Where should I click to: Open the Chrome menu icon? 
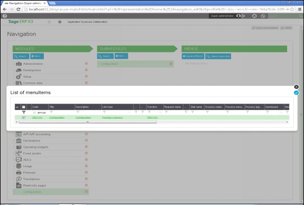coord(300,9)
